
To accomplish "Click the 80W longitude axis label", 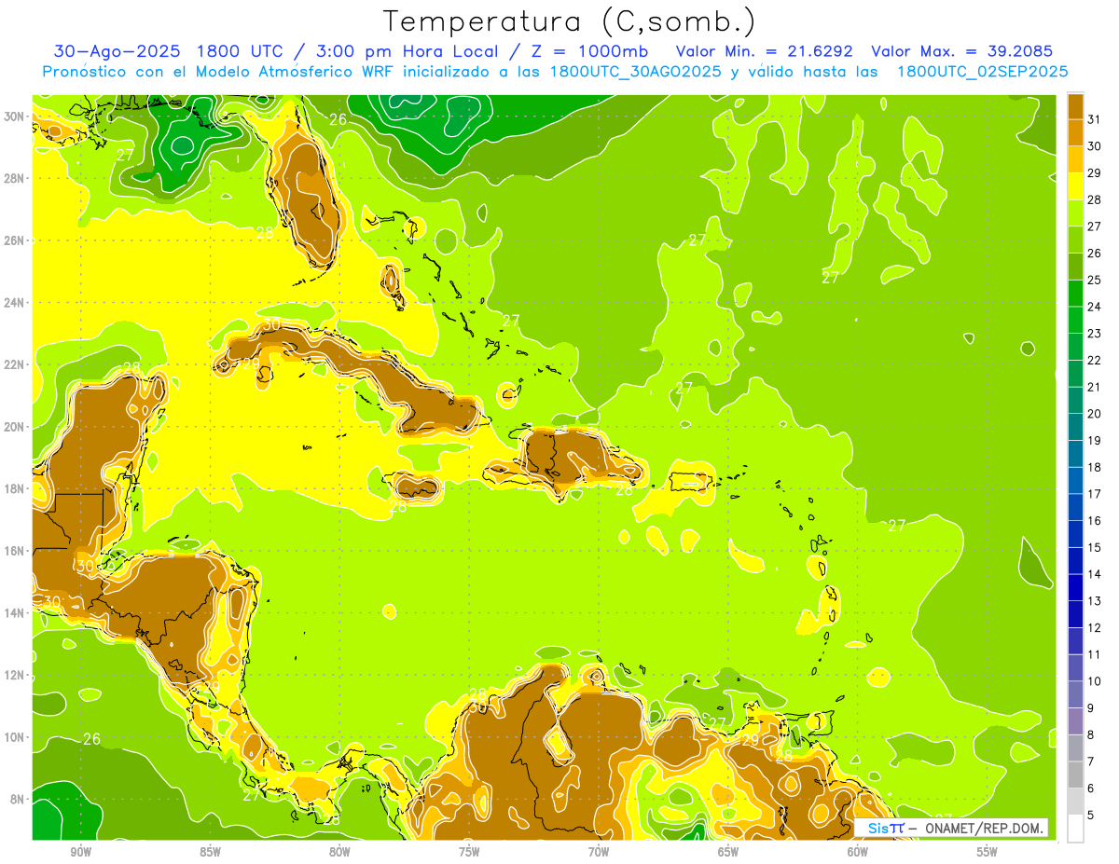I will tap(339, 852).
